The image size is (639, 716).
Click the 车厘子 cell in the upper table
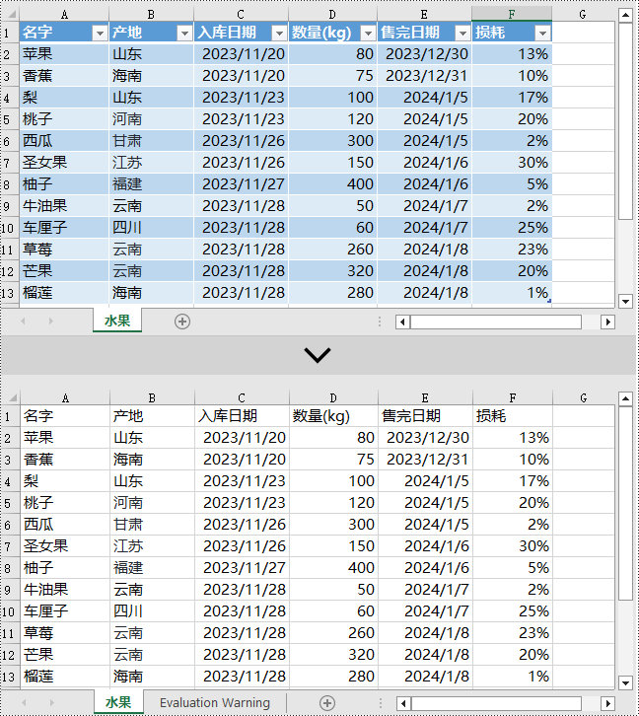point(64,228)
